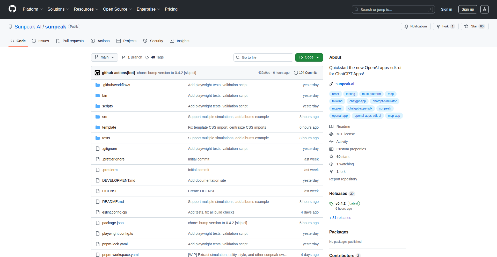Open the src folder

(x=105, y=117)
